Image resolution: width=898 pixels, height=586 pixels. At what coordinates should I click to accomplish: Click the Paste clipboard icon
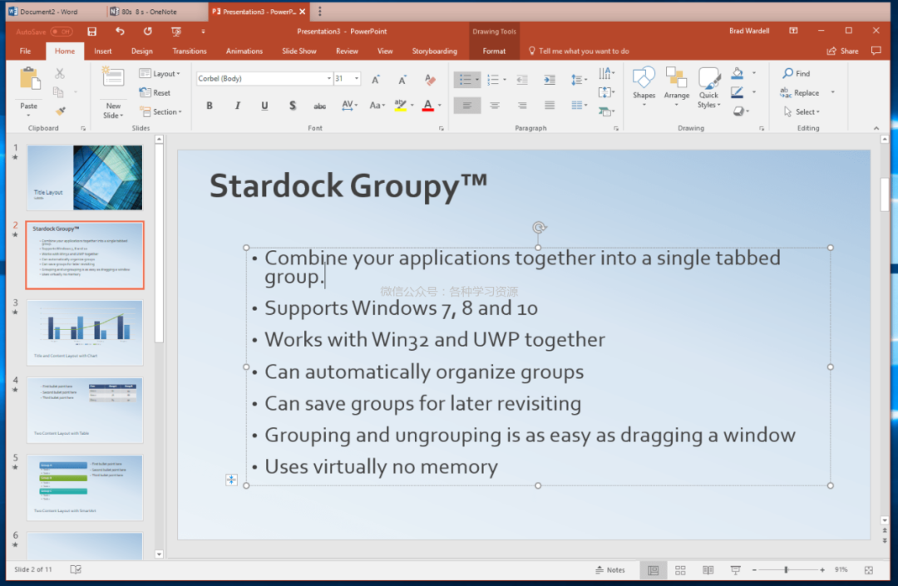29,78
